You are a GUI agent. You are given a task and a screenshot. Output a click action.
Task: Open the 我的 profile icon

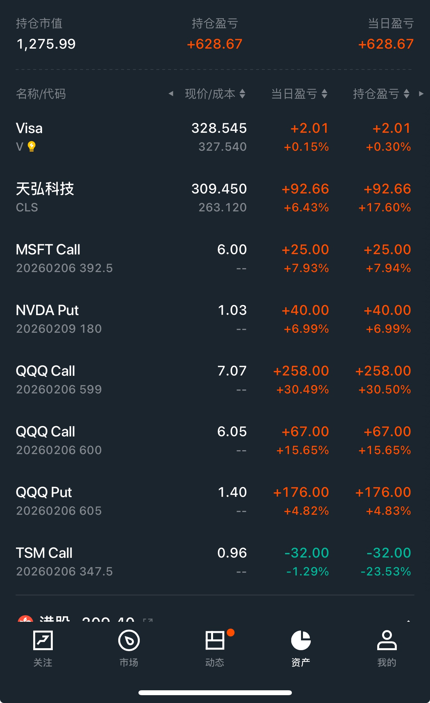(387, 641)
